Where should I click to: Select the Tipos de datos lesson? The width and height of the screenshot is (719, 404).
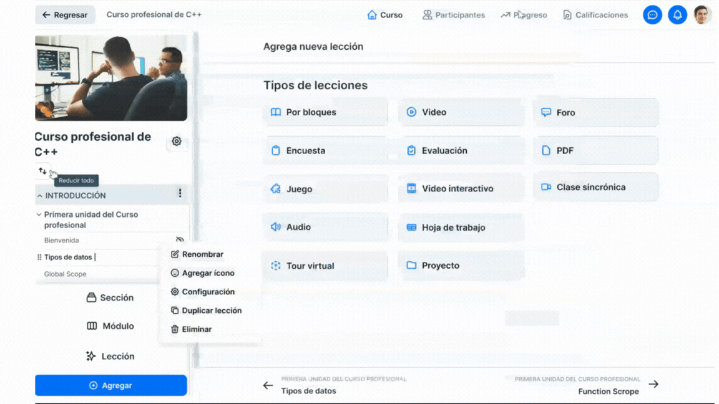point(68,257)
